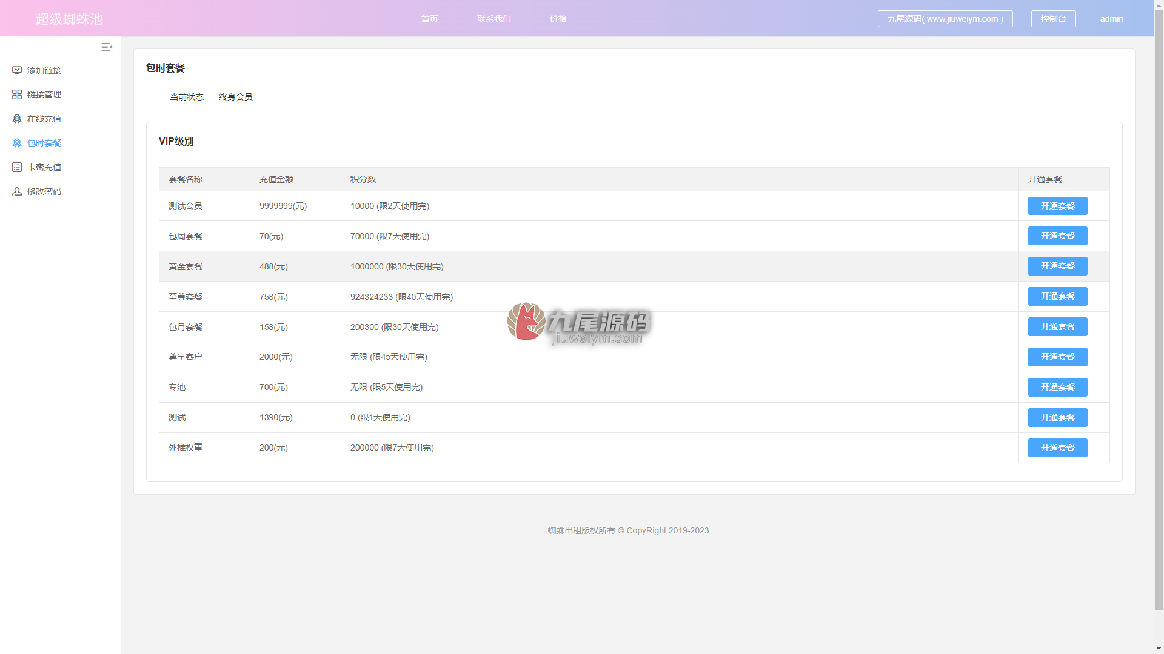This screenshot has width=1164, height=654.
Task: Click the 2000(元) price cell
Action: (x=295, y=357)
